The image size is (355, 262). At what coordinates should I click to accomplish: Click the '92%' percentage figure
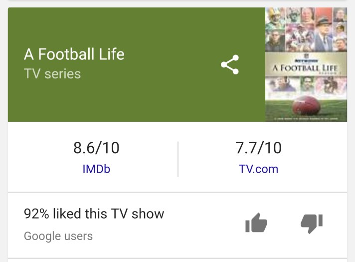(36, 214)
